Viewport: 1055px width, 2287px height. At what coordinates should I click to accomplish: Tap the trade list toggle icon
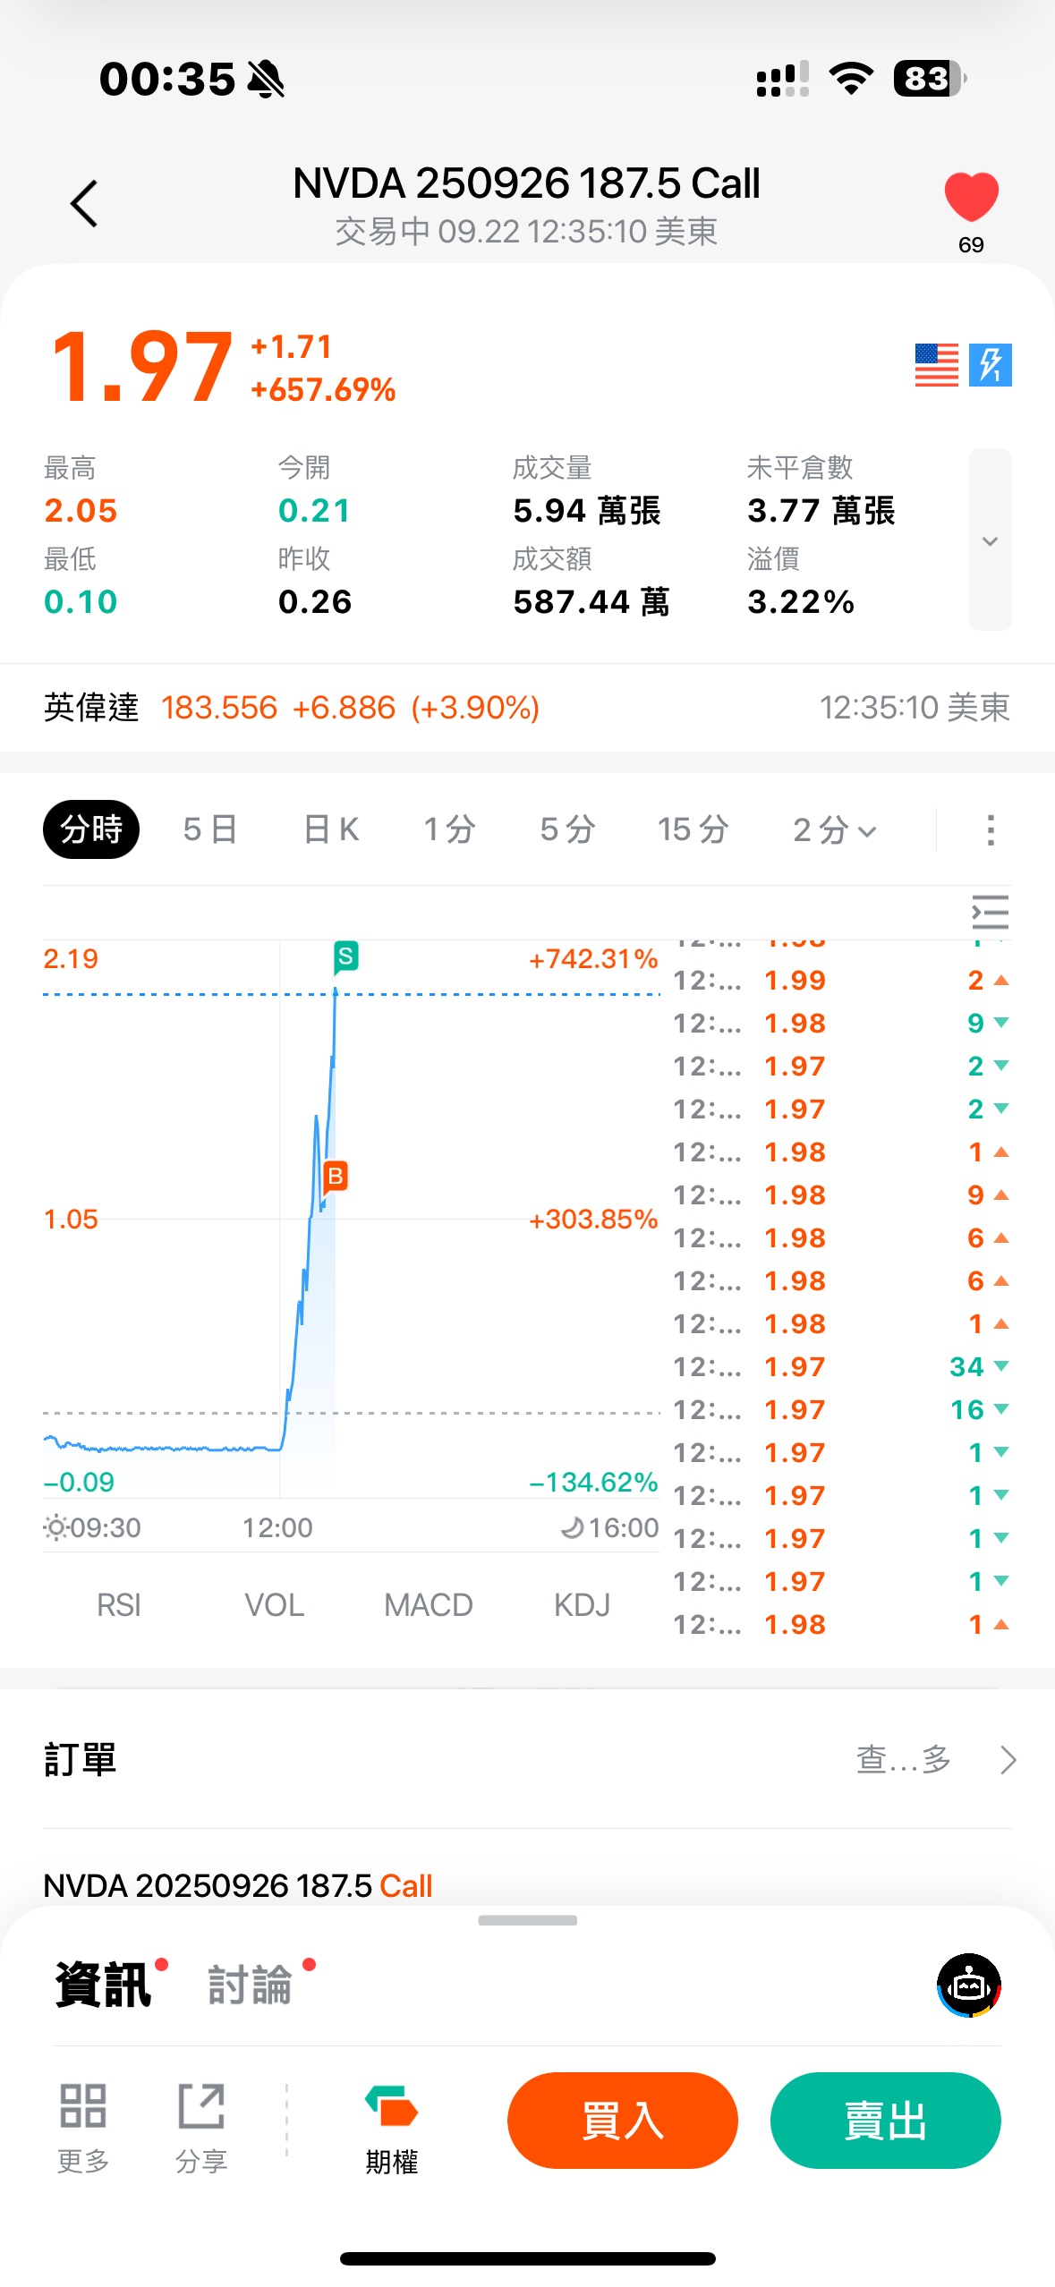990,912
